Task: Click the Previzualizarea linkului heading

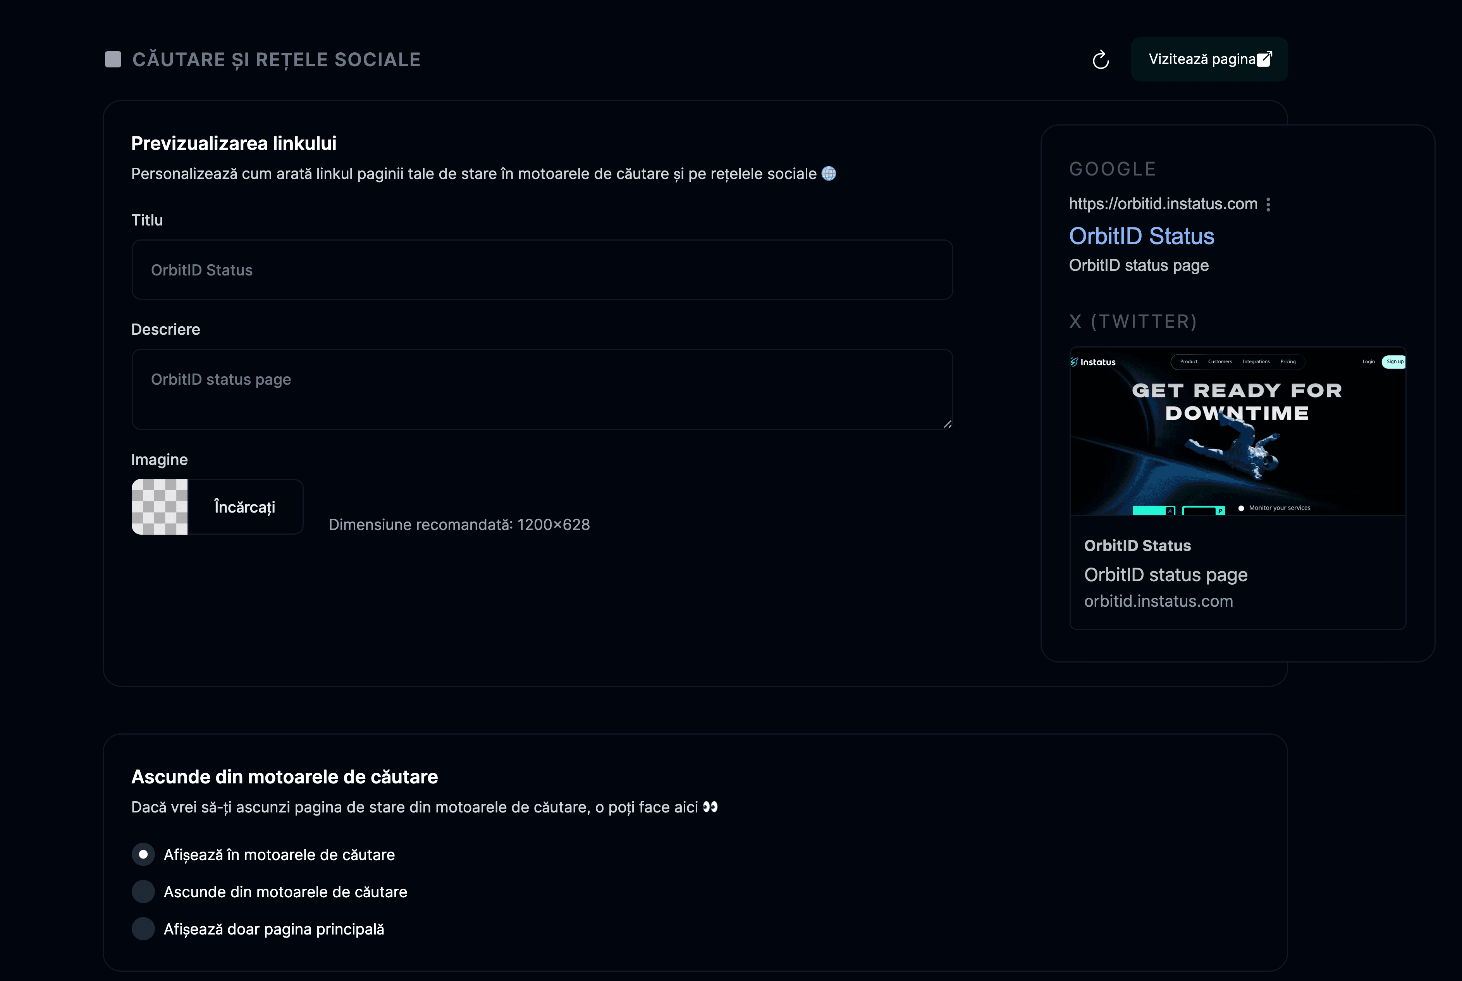Action: click(x=234, y=144)
